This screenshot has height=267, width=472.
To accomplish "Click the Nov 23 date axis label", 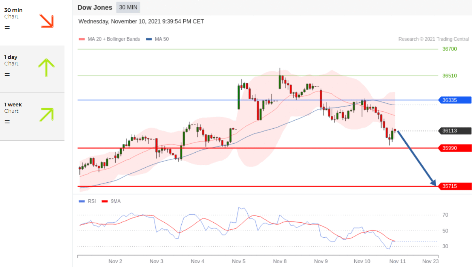I will click(x=431, y=261).
